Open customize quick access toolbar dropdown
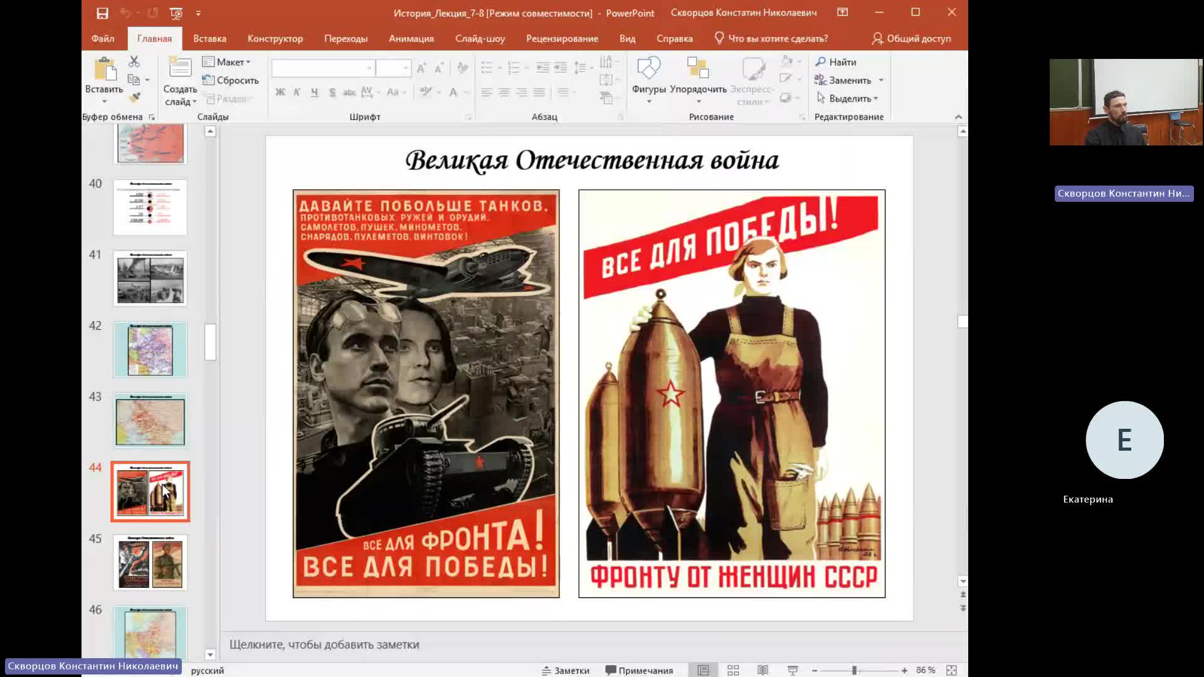Viewport: 1204px width, 677px height. click(198, 13)
